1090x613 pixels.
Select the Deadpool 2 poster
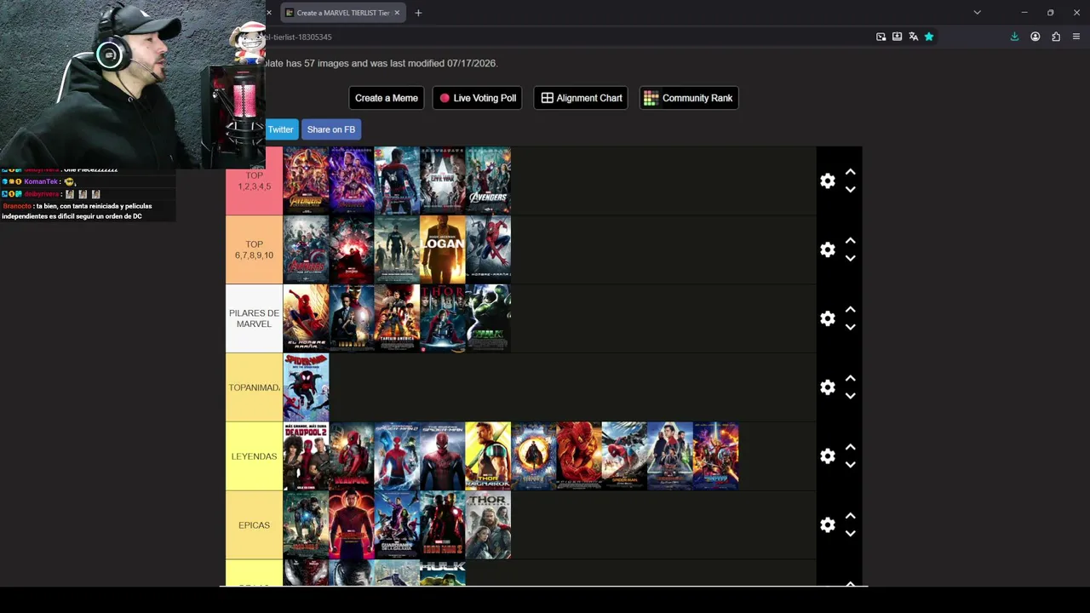click(306, 456)
